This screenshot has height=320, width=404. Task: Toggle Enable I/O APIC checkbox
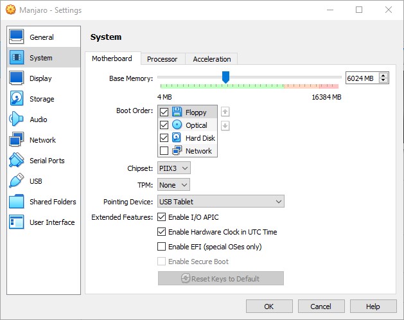[x=162, y=217]
